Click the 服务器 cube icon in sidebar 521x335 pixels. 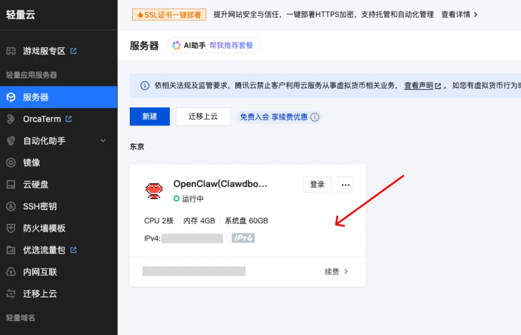(11, 97)
